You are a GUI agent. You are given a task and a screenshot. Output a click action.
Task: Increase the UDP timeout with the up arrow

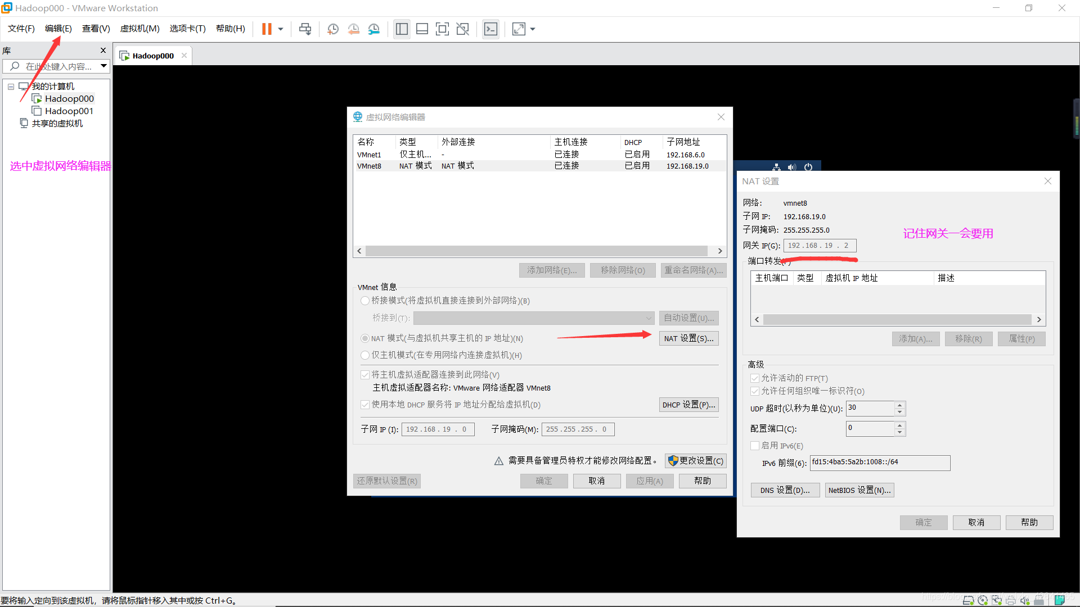click(900, 405)
